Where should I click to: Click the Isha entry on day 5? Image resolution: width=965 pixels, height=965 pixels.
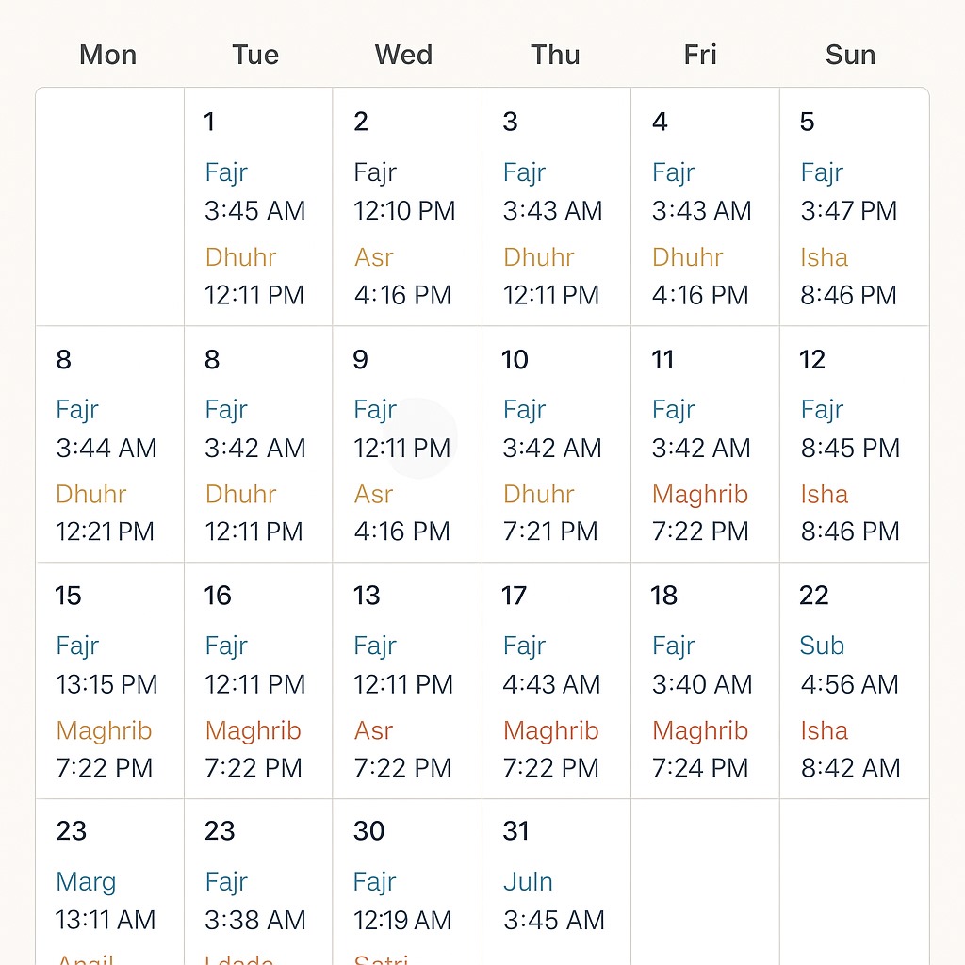click(825, 257)
